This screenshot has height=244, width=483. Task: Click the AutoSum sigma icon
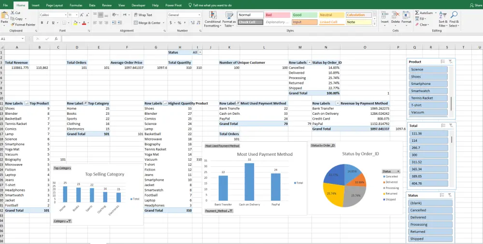[x=417, y=13]
